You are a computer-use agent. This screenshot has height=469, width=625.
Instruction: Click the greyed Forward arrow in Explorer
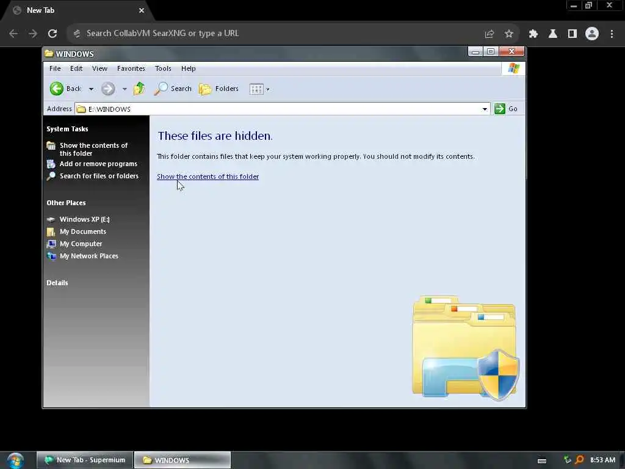click(108, 89)
